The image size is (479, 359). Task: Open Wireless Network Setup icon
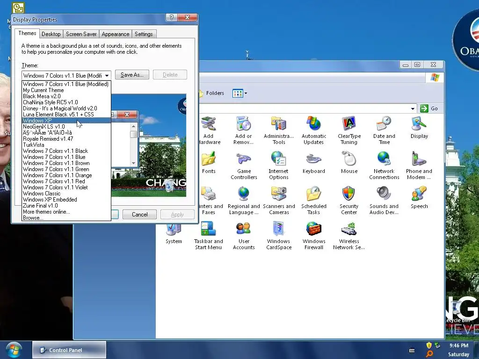(349, 236)
